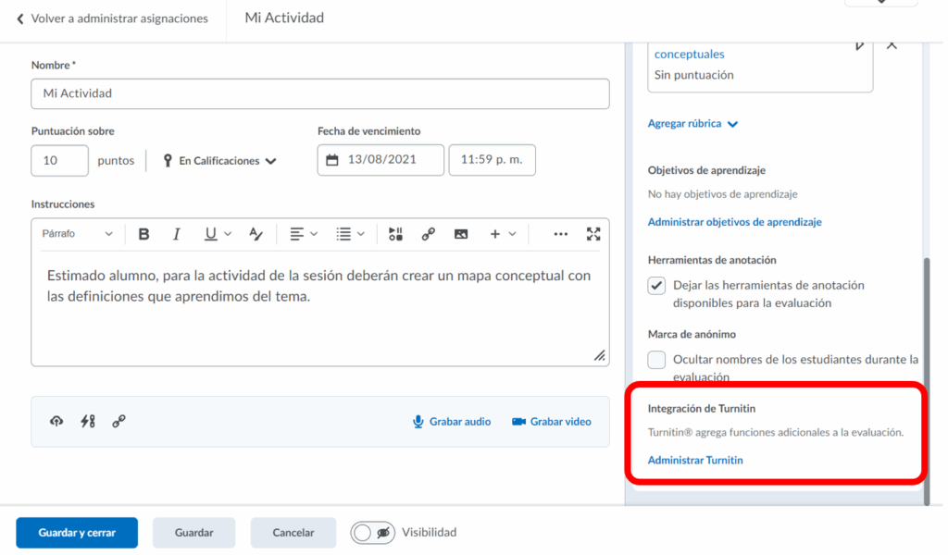Open the Administrar Turnitin link

[x=694, y=460]
